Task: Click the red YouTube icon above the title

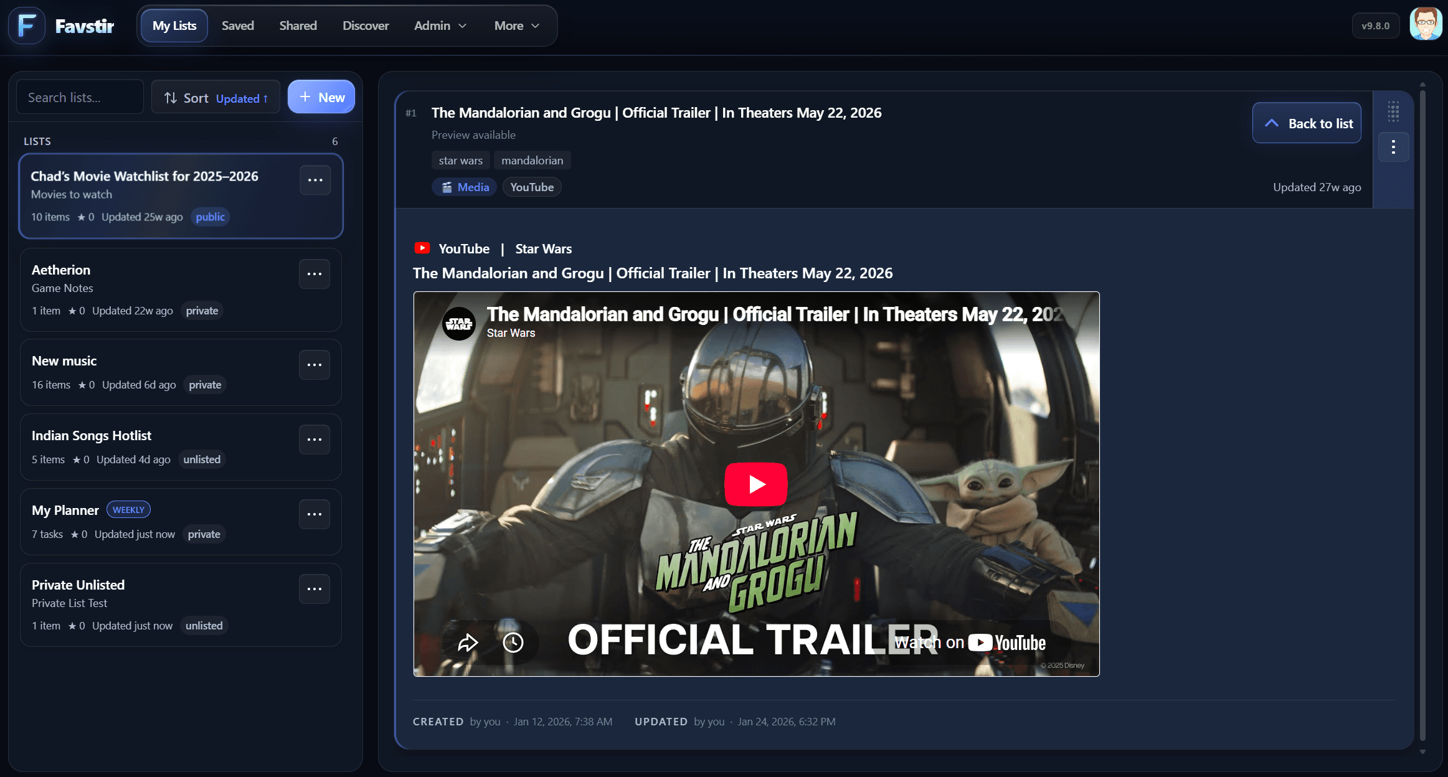Action: tap(422, 248)
